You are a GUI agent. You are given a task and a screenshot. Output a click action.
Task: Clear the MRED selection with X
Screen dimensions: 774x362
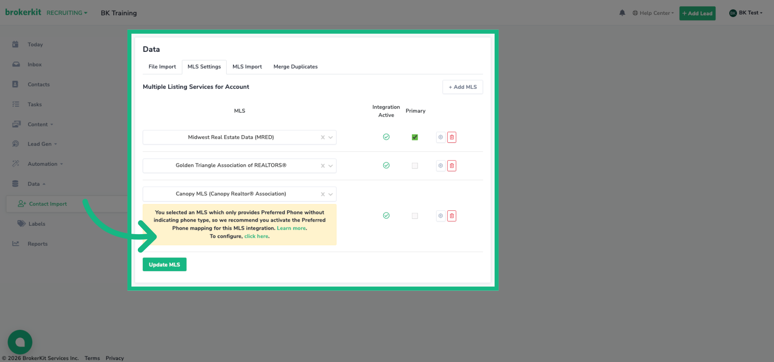click(x=322, y=138)
